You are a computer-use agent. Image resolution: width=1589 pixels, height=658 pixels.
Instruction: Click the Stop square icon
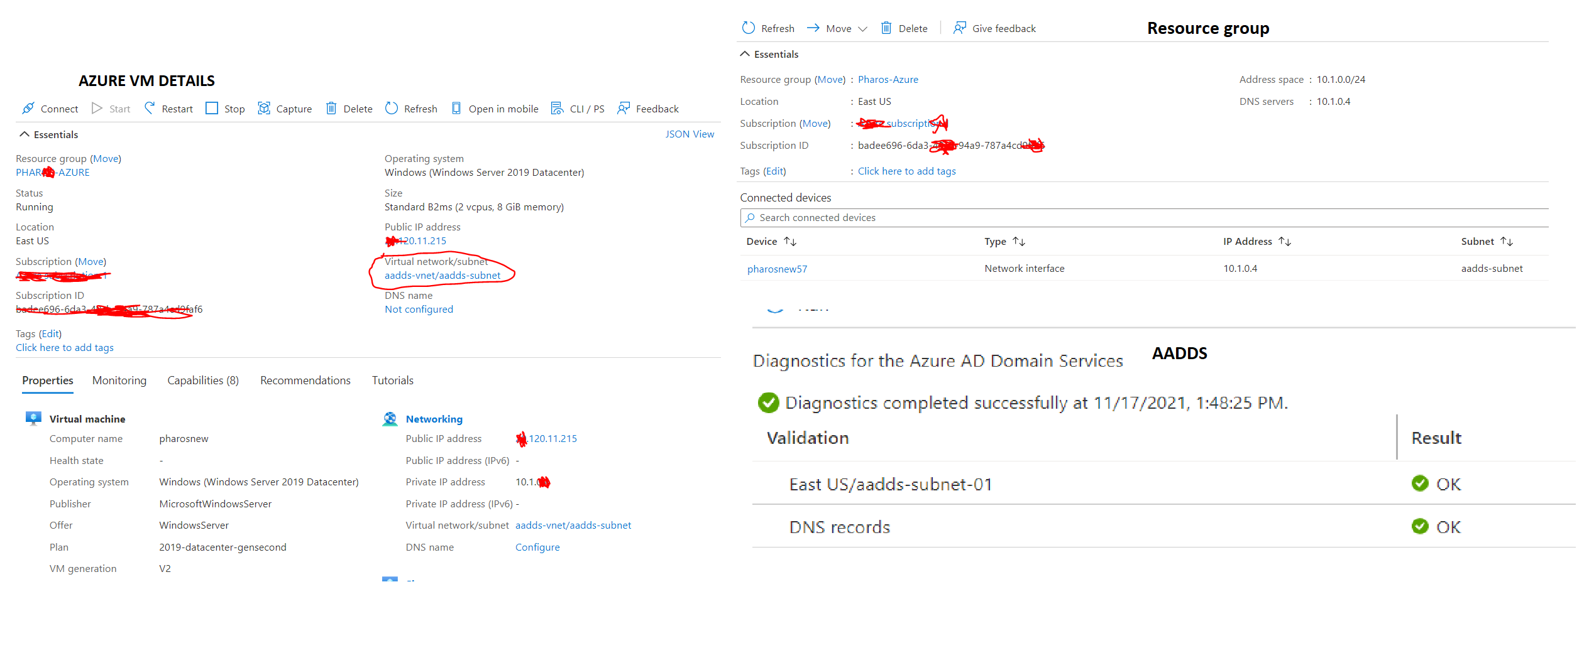pos(212,109)
